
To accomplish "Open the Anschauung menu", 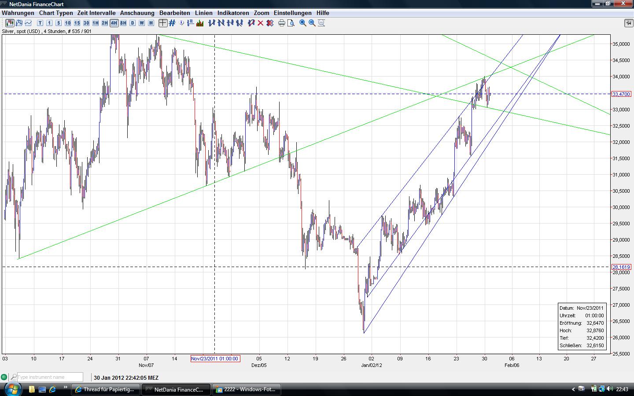I will (x=137, y=13).
